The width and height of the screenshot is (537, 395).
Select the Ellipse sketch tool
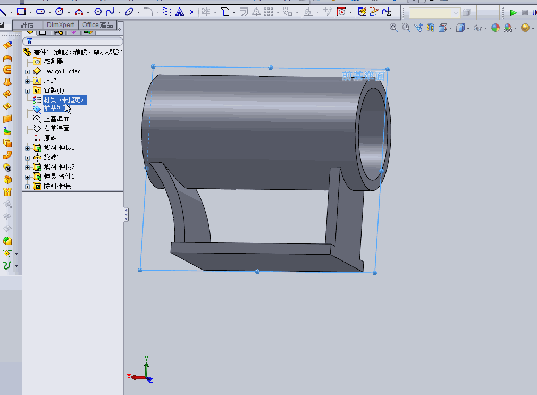pos(129,12)
